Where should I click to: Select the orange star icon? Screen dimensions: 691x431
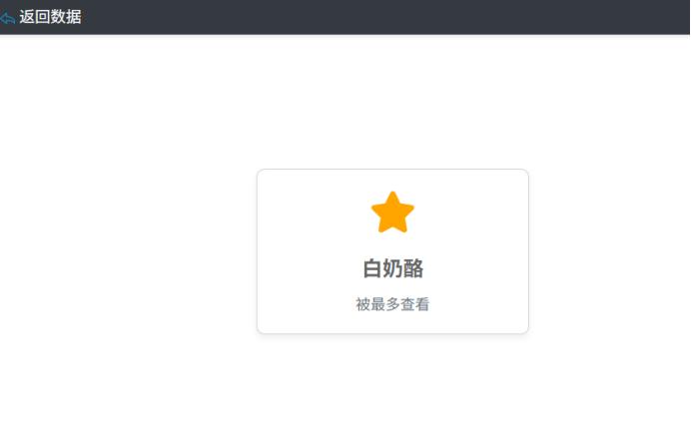(x=392, y=213)
